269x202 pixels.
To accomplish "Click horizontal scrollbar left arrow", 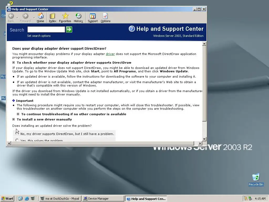I will tap(9, 143).
